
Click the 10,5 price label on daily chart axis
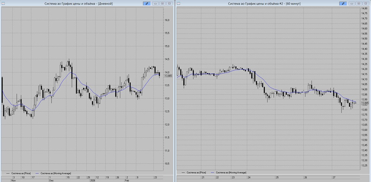(x=168, y=163)
